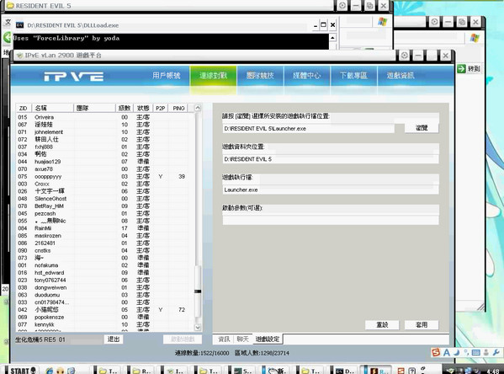The height and width of the screenshot is (374, 504).
Task: Switch to the 聊天 bottom tab
Action: coord(242,339)
